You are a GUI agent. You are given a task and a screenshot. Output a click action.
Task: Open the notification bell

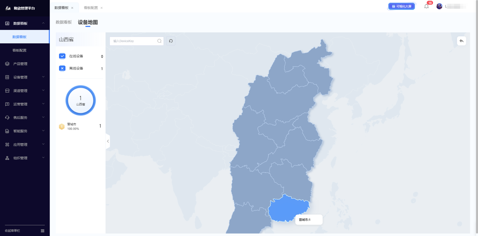click(x=426, y=6)
